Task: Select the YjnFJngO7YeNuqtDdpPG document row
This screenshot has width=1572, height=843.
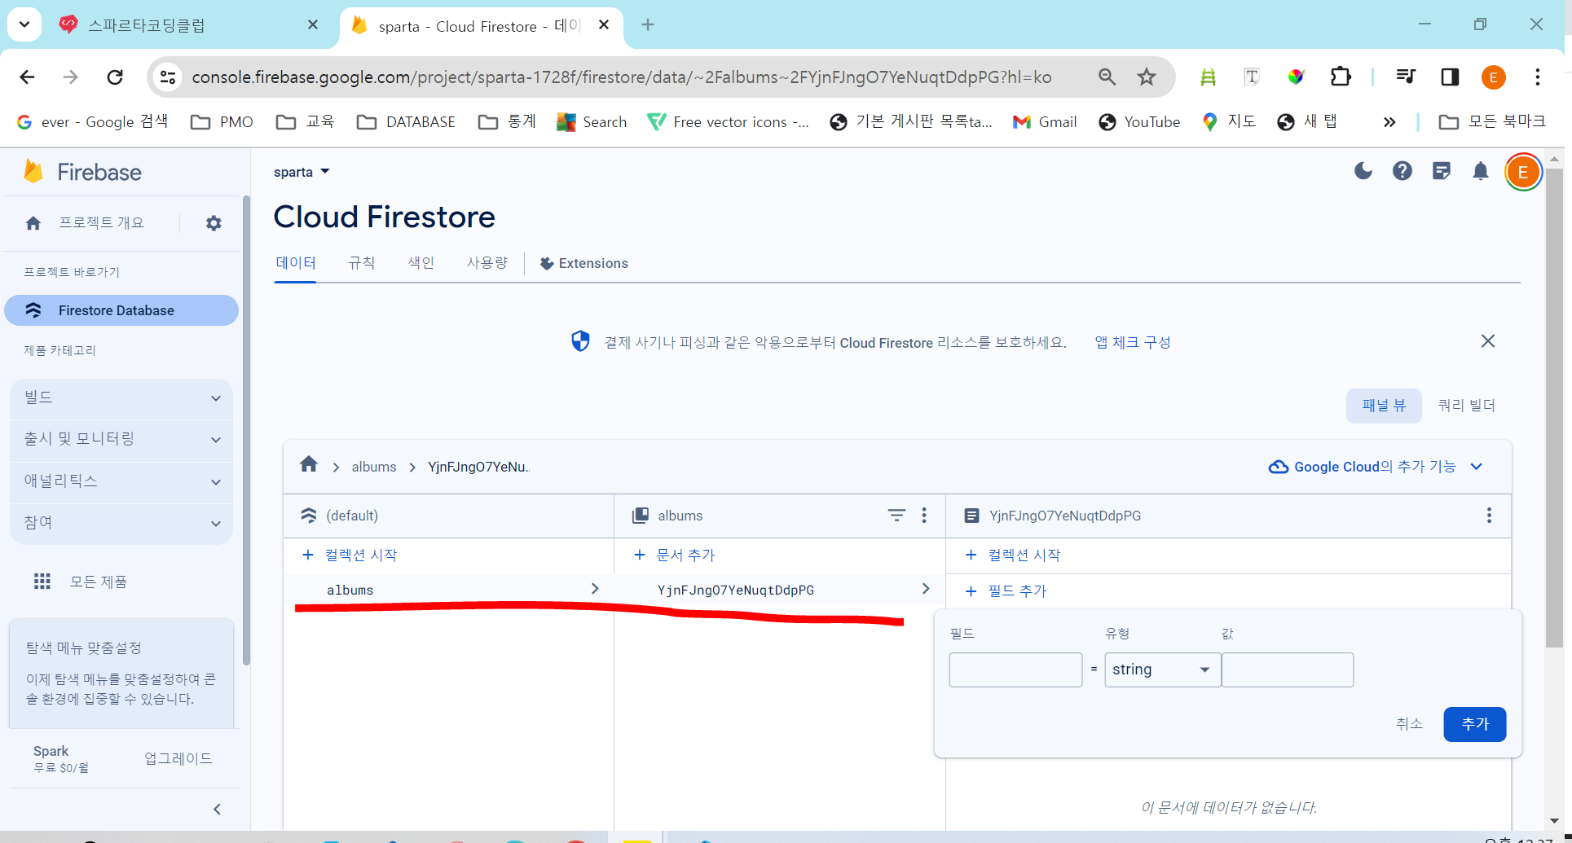Action: (780, 590)
